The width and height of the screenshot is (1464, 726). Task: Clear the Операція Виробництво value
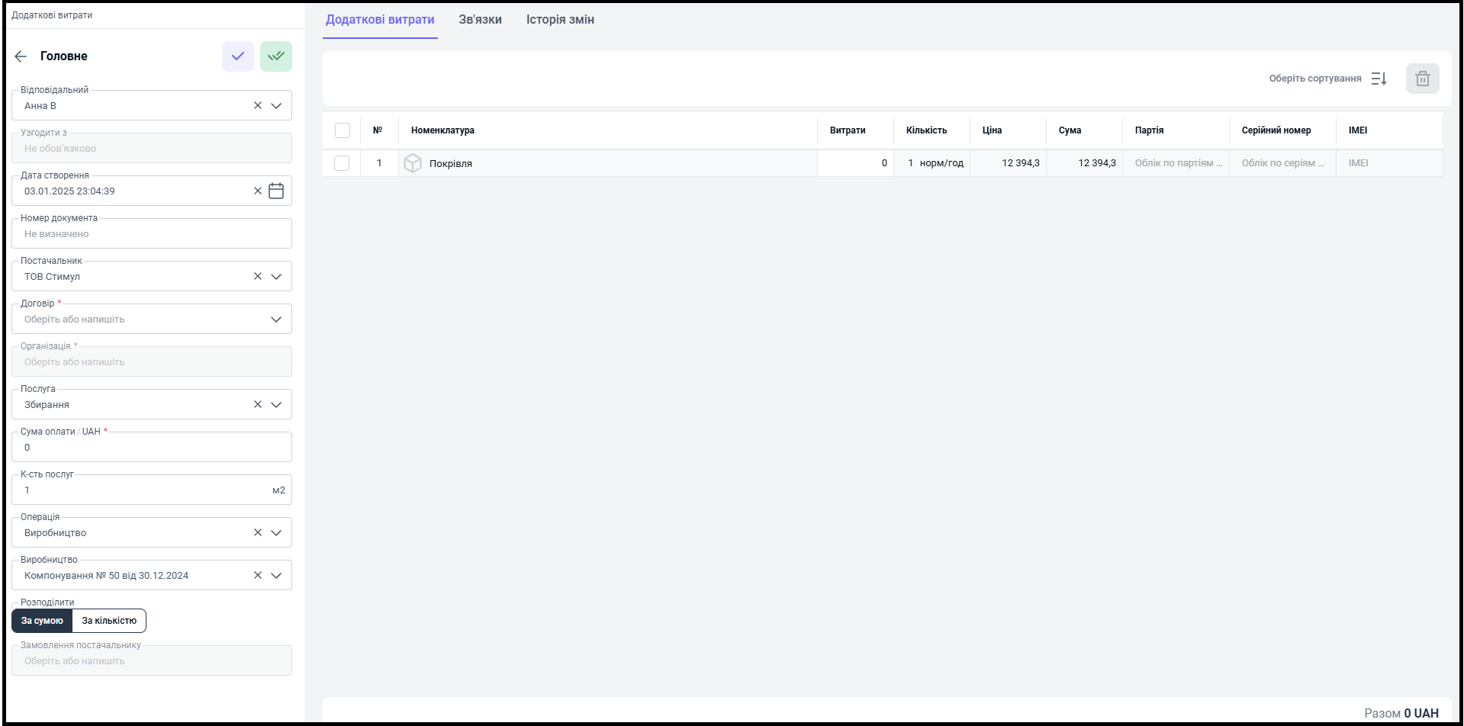coord(258,533)
